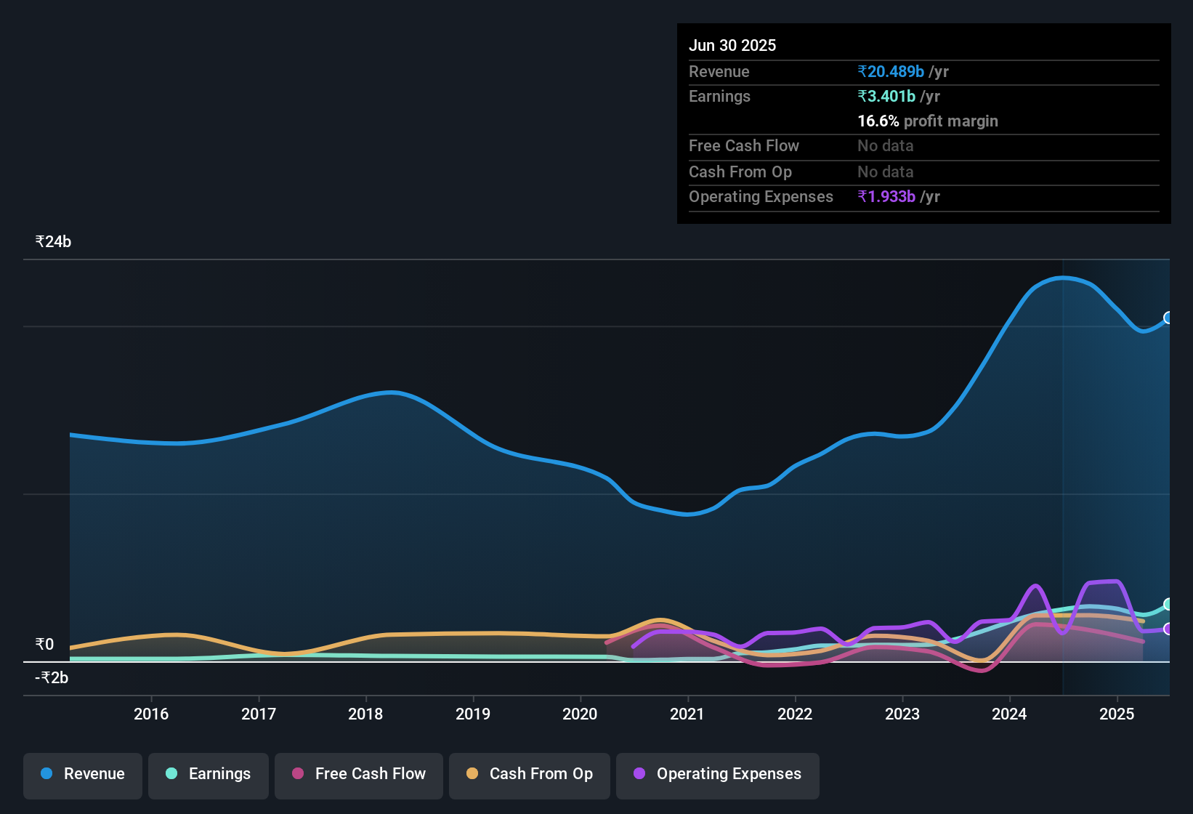Click the orange Cash From Op legend dot

[472, 774]
